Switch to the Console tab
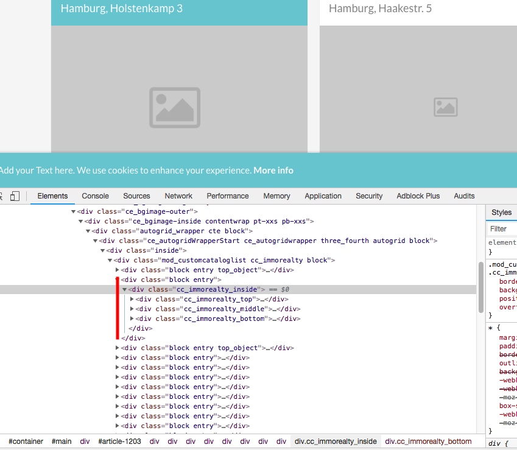517x450 pixels. click(x=95, y=196)
